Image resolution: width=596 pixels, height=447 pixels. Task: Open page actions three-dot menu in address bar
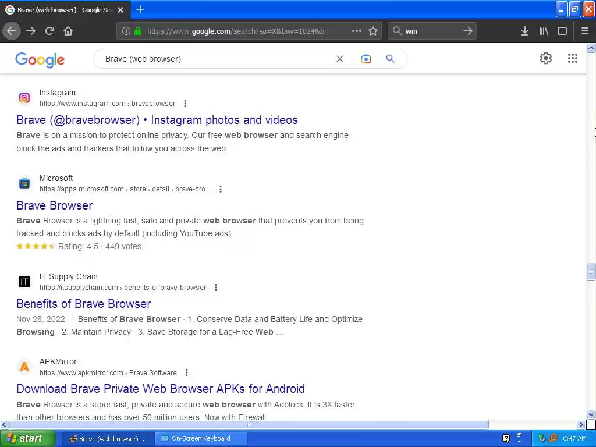click(357, 31)
